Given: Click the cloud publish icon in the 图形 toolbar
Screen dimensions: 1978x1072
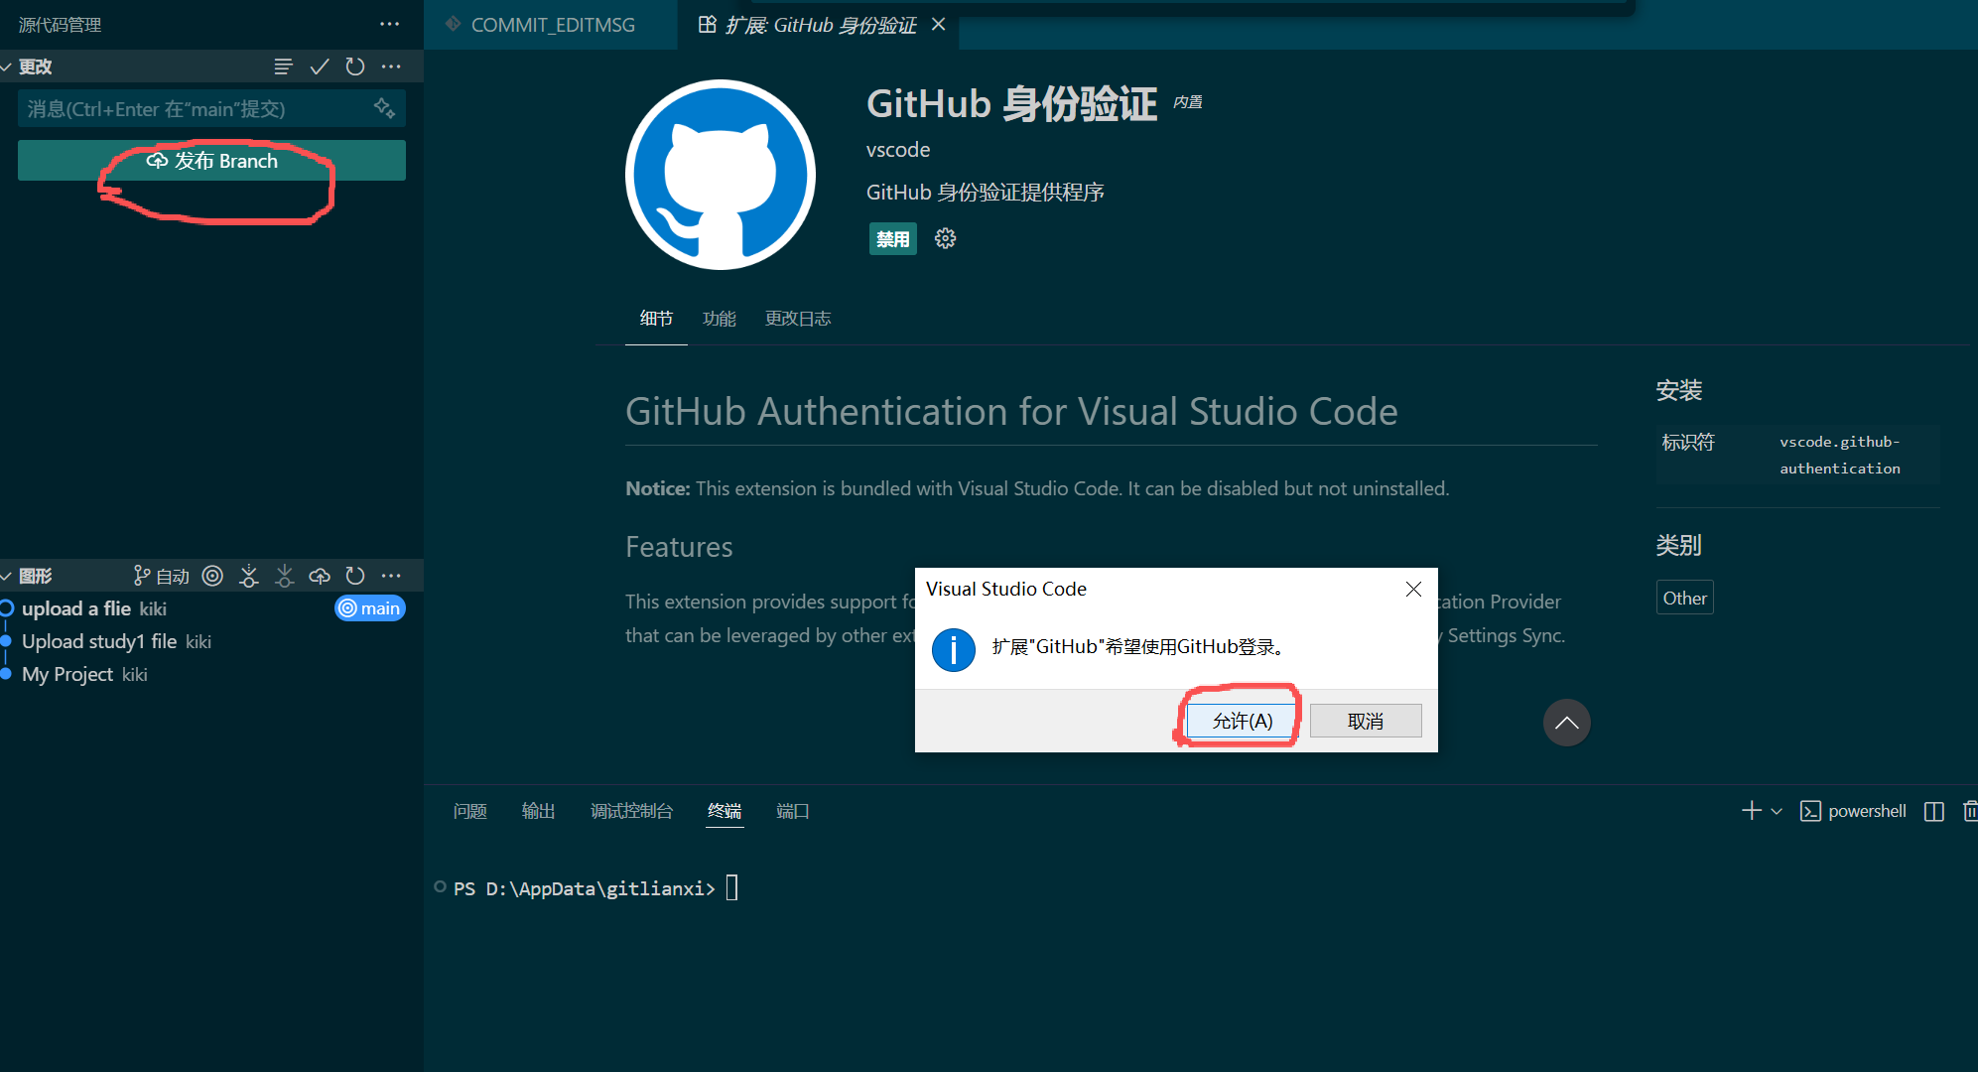Looking at the screenshot, I should pyautogui.click(x=320, y=576).
